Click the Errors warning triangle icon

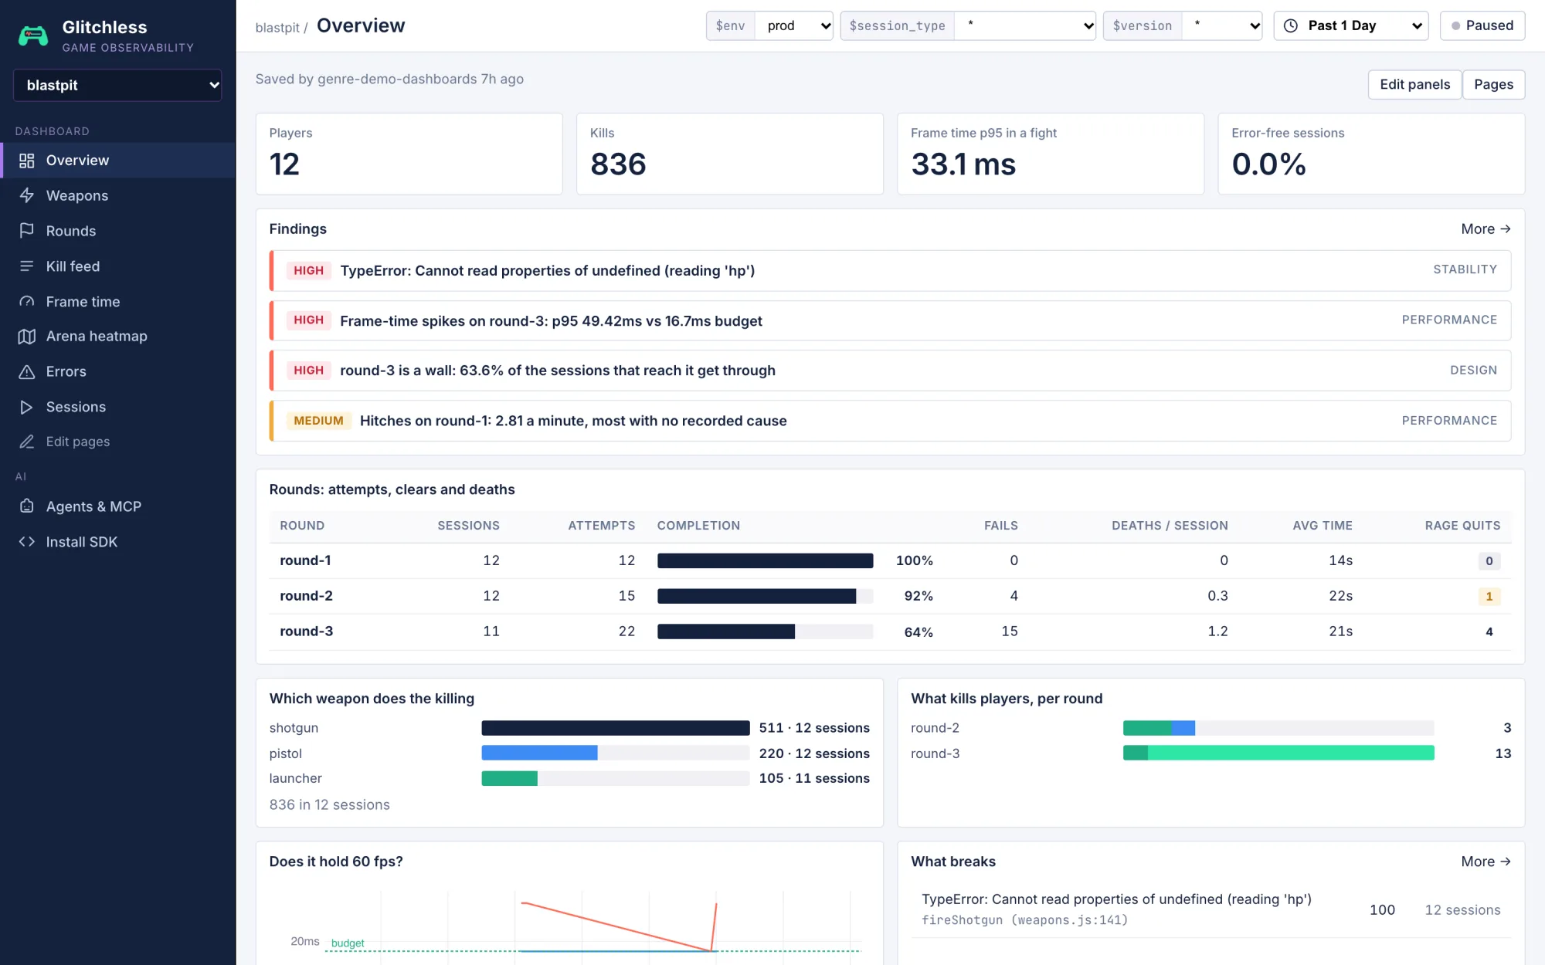click(x=26, y=372)
